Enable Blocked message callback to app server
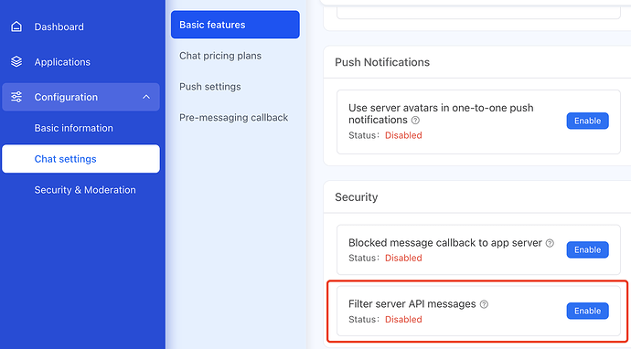The image size is (631, 349). click(587, 249)
